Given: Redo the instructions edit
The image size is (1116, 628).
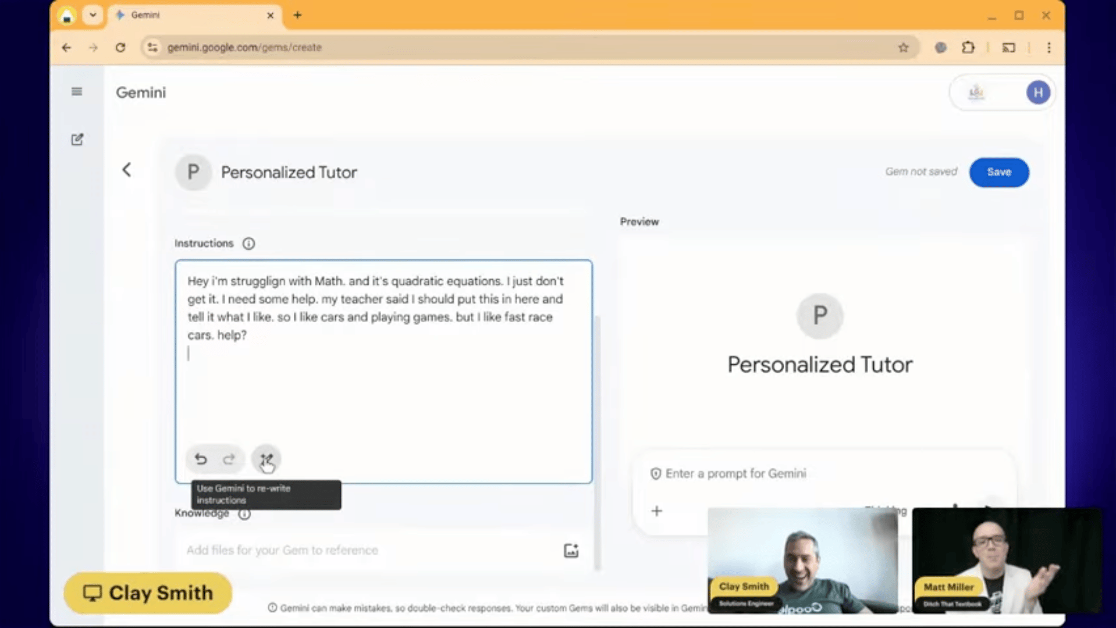Looking at the screenshot, I should pos(229,459).
